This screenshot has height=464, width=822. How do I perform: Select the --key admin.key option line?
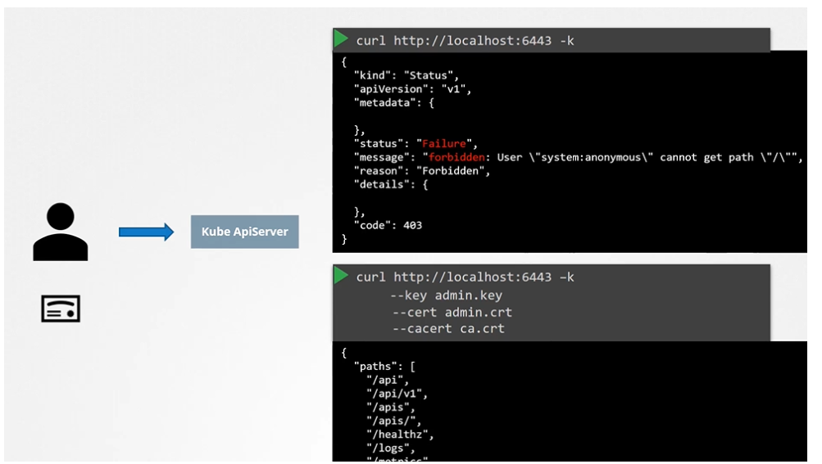tap(446, 295)
